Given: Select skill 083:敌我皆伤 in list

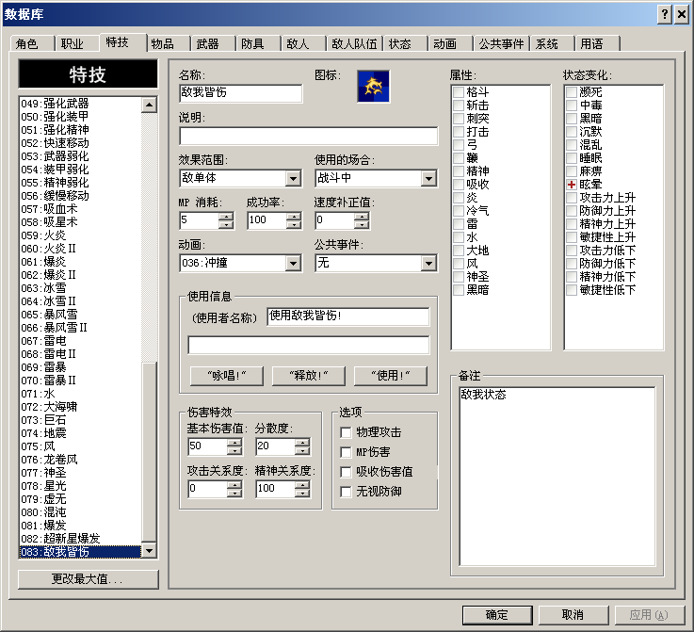Looking at the screenshot, I should [81, 552].
